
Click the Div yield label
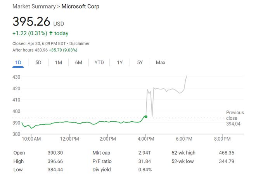click(102, 170)
